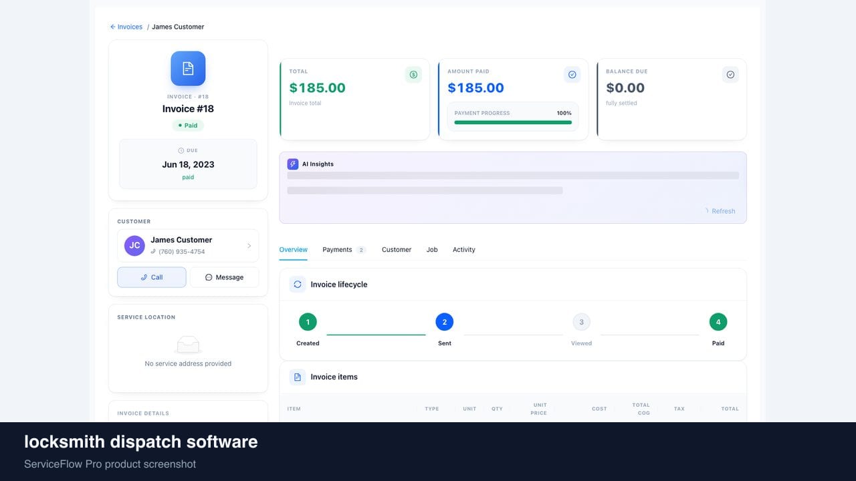Click the JC customer avatar
Image resolution: width=856 pixels, height=481 pixels.
pos(134,245)
